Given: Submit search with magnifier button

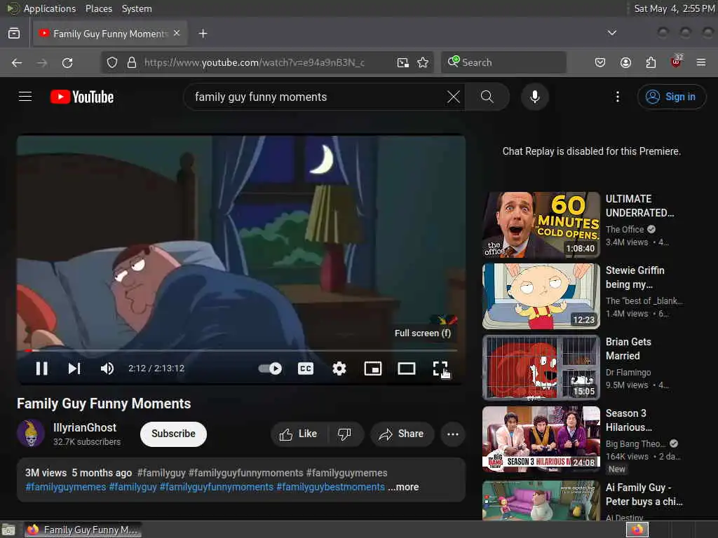Looking at the screenshot, I should pyautogui.click(x=487, y=97).
